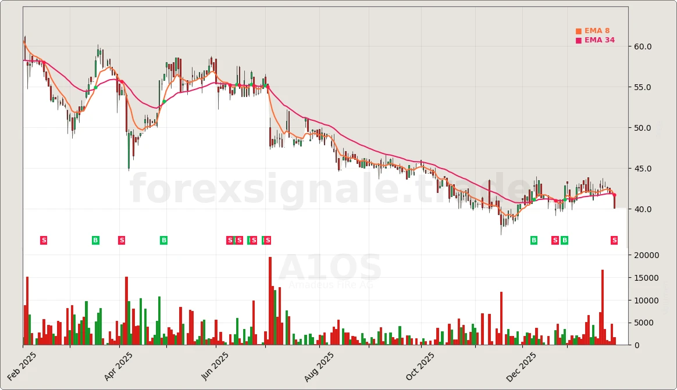Click the green B marker right of the December sell signal
Image resolution: width=677 pixels, height=390 pixels.
(564, 239)
